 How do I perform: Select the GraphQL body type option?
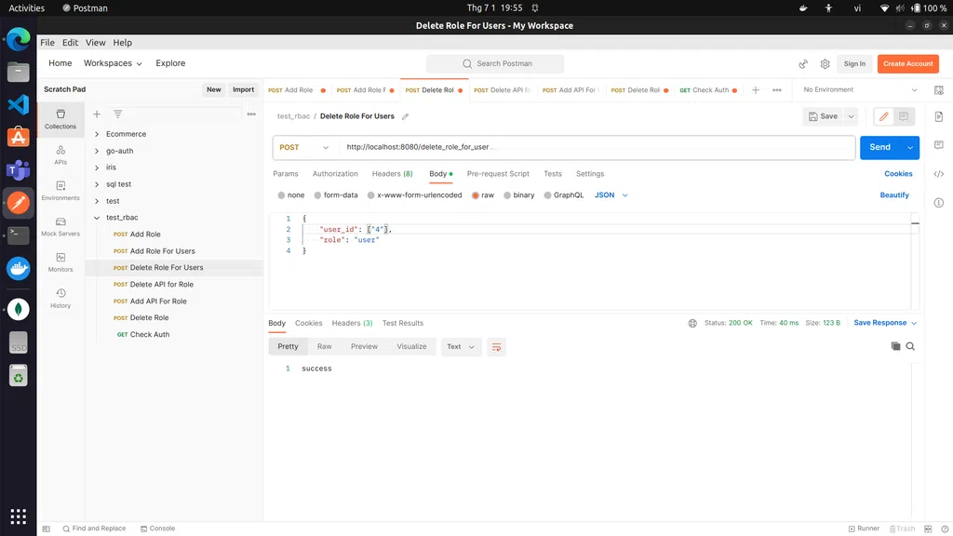click(563, 195)
